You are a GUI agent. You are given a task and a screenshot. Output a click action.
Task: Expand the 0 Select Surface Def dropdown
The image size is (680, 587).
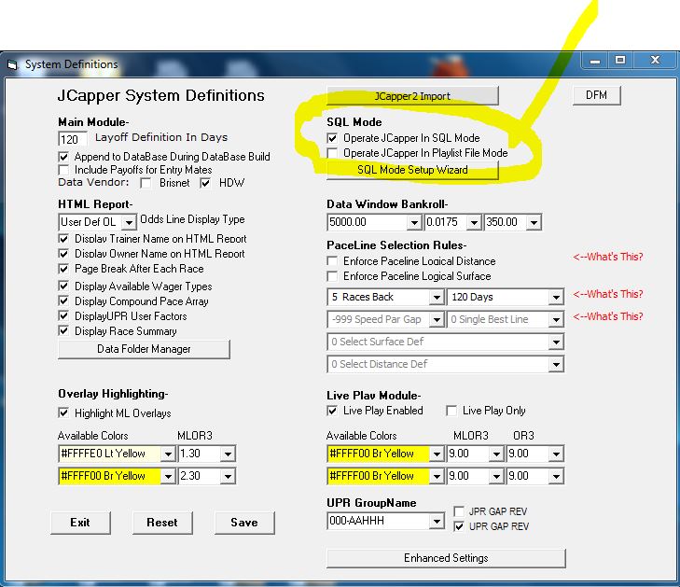556,342
